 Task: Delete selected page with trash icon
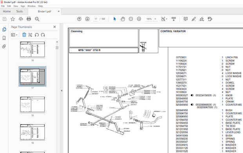[24, 35]
